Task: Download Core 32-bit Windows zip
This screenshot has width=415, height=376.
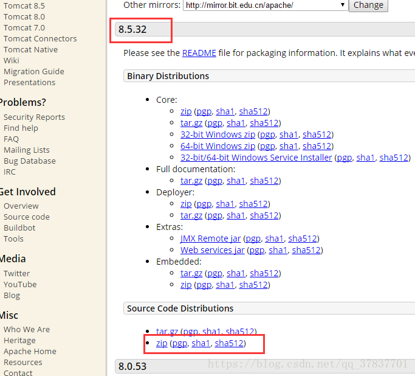Action: 218,134
